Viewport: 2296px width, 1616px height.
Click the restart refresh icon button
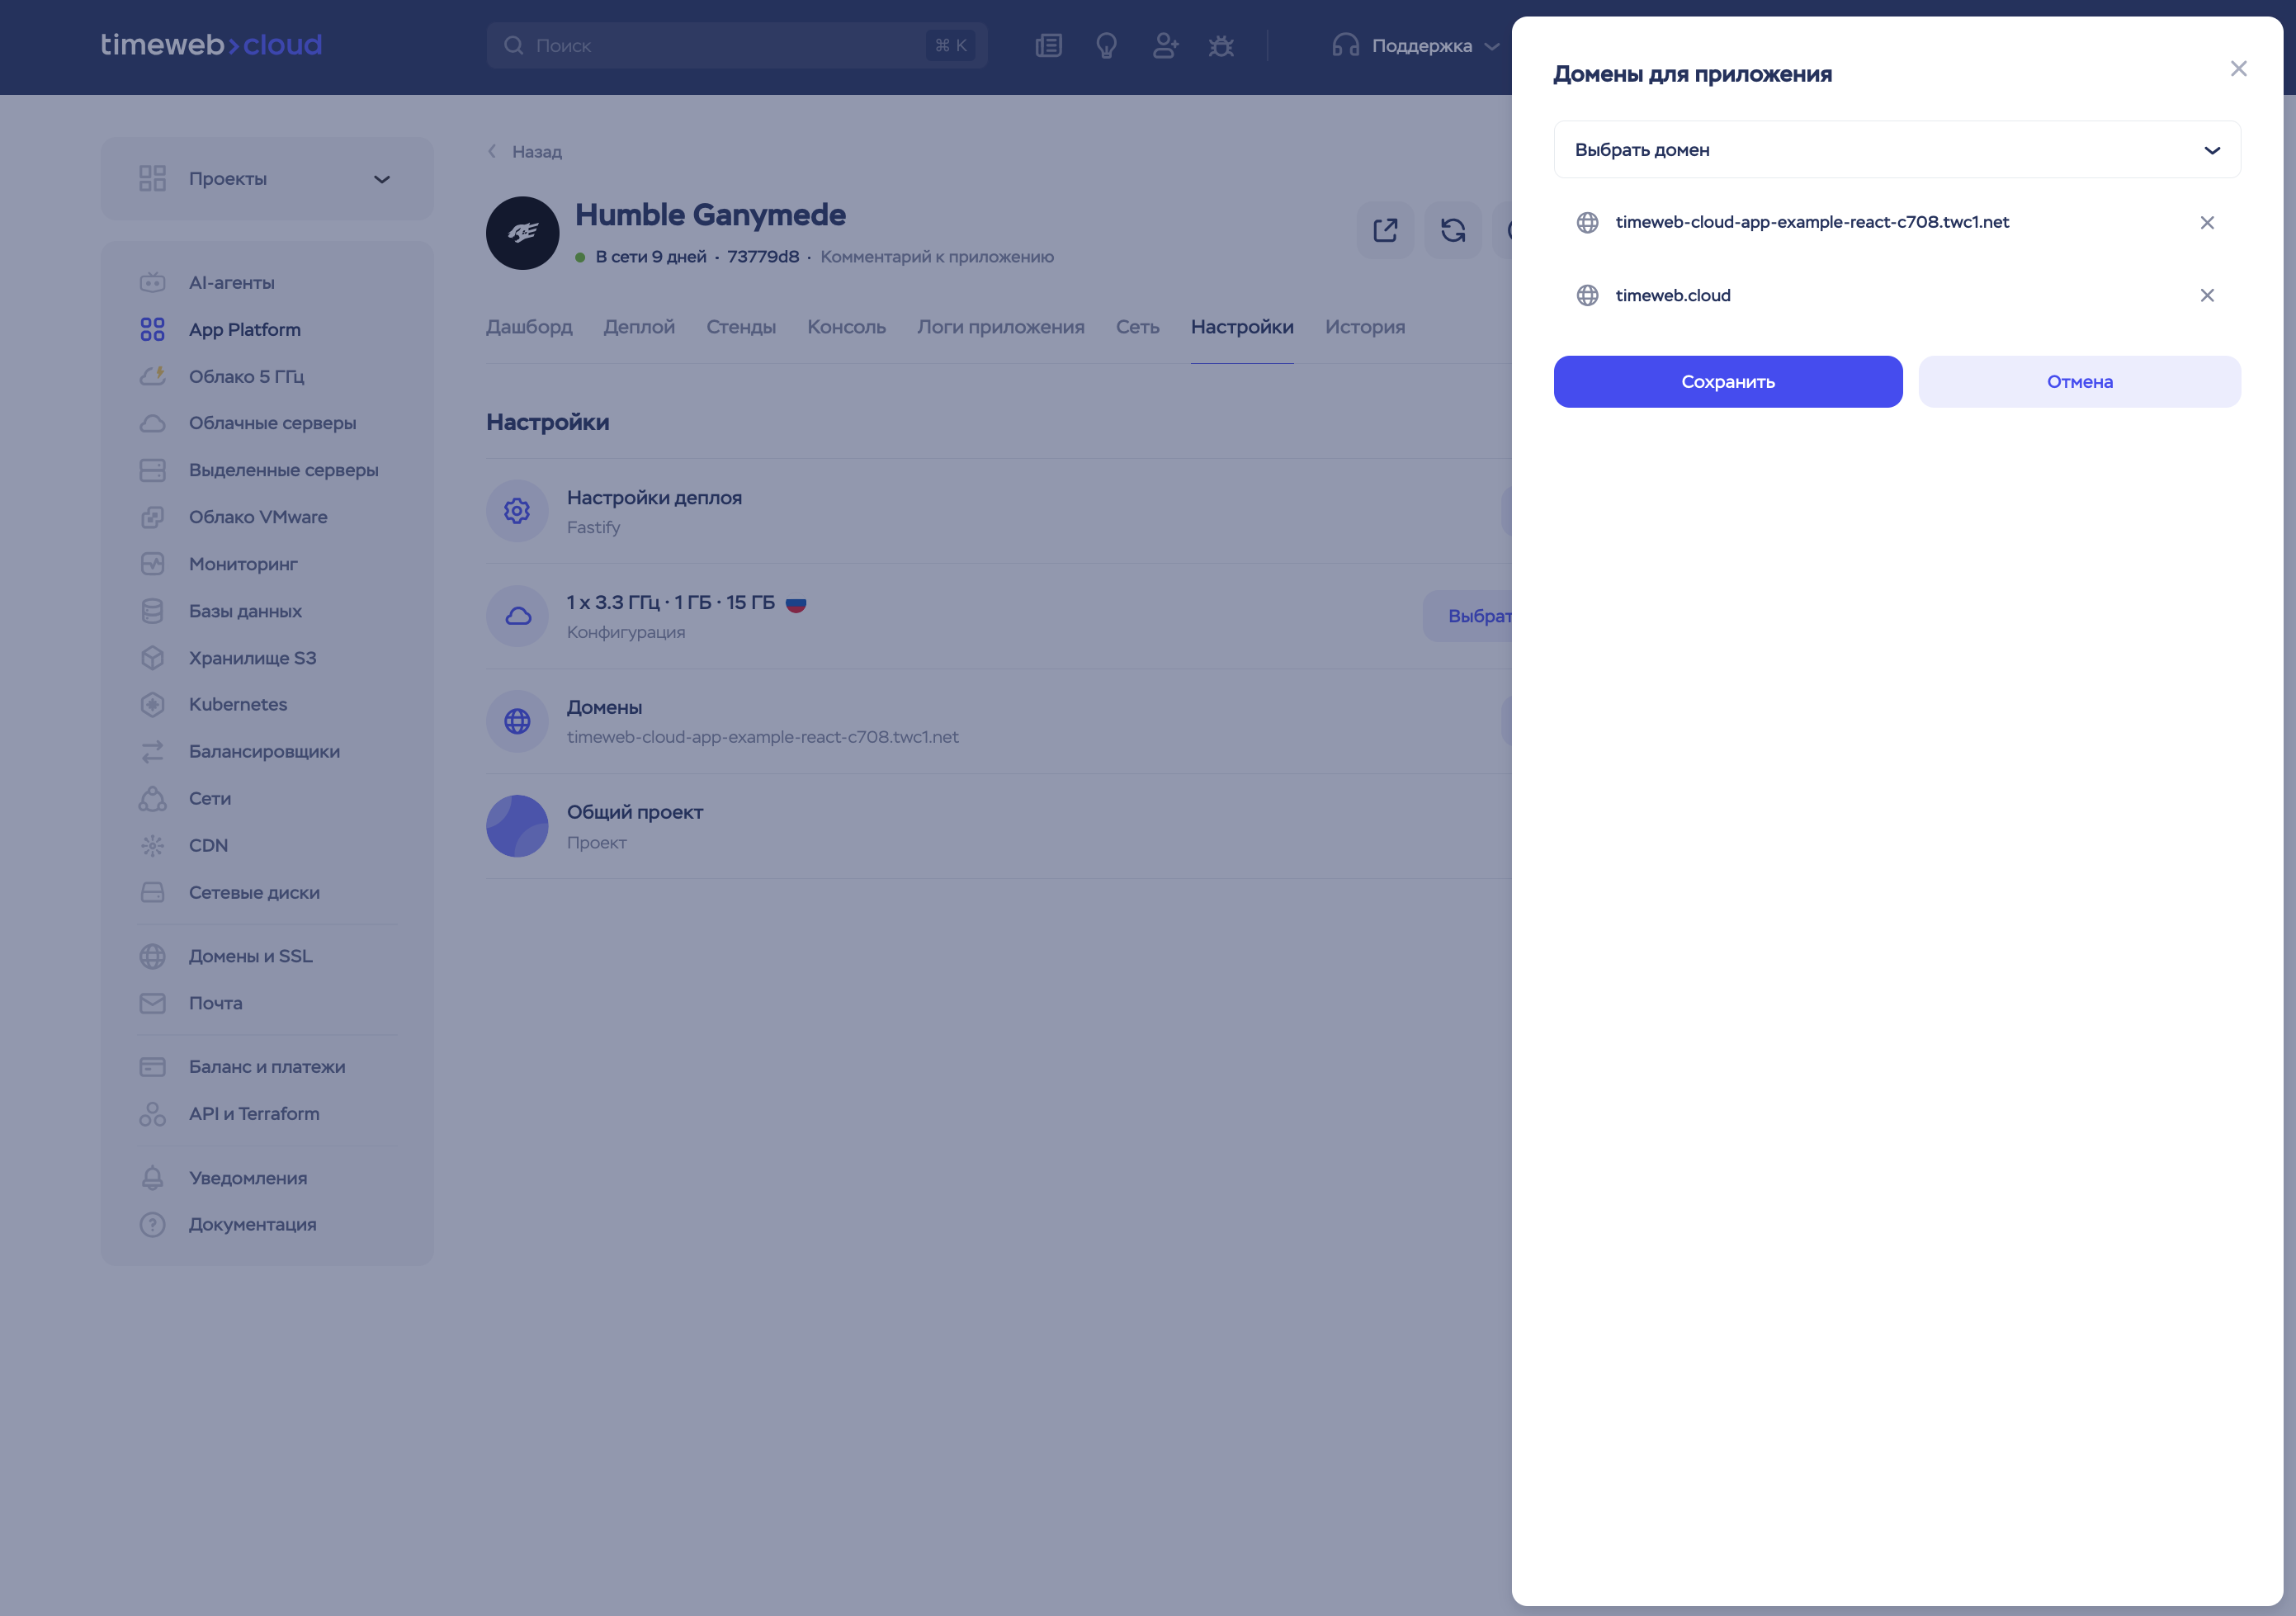[x=1453, y=231]
